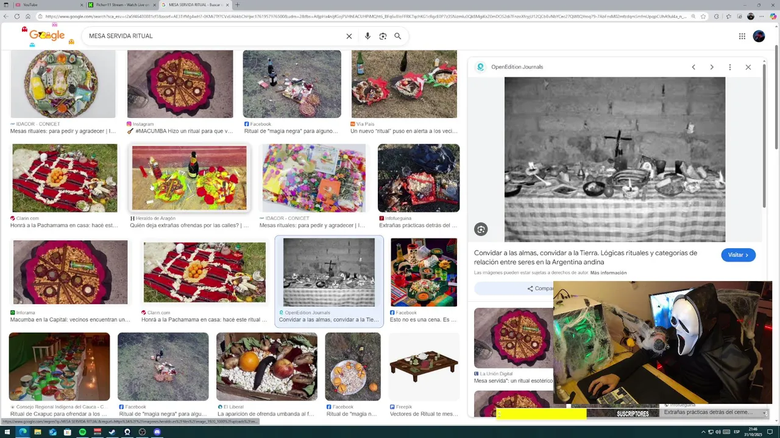The height and width of the screenshot is (438, 780).
Task: Open Spotify from the taskbar
Action: [x=82, y=432]
